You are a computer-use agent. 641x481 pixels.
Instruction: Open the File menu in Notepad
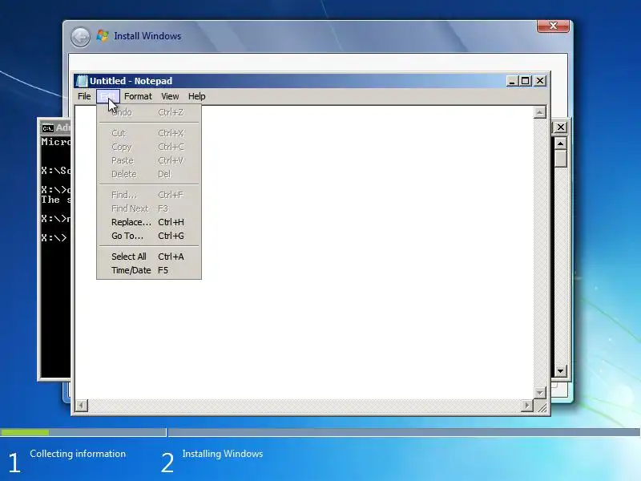click(x=84, y=96)
